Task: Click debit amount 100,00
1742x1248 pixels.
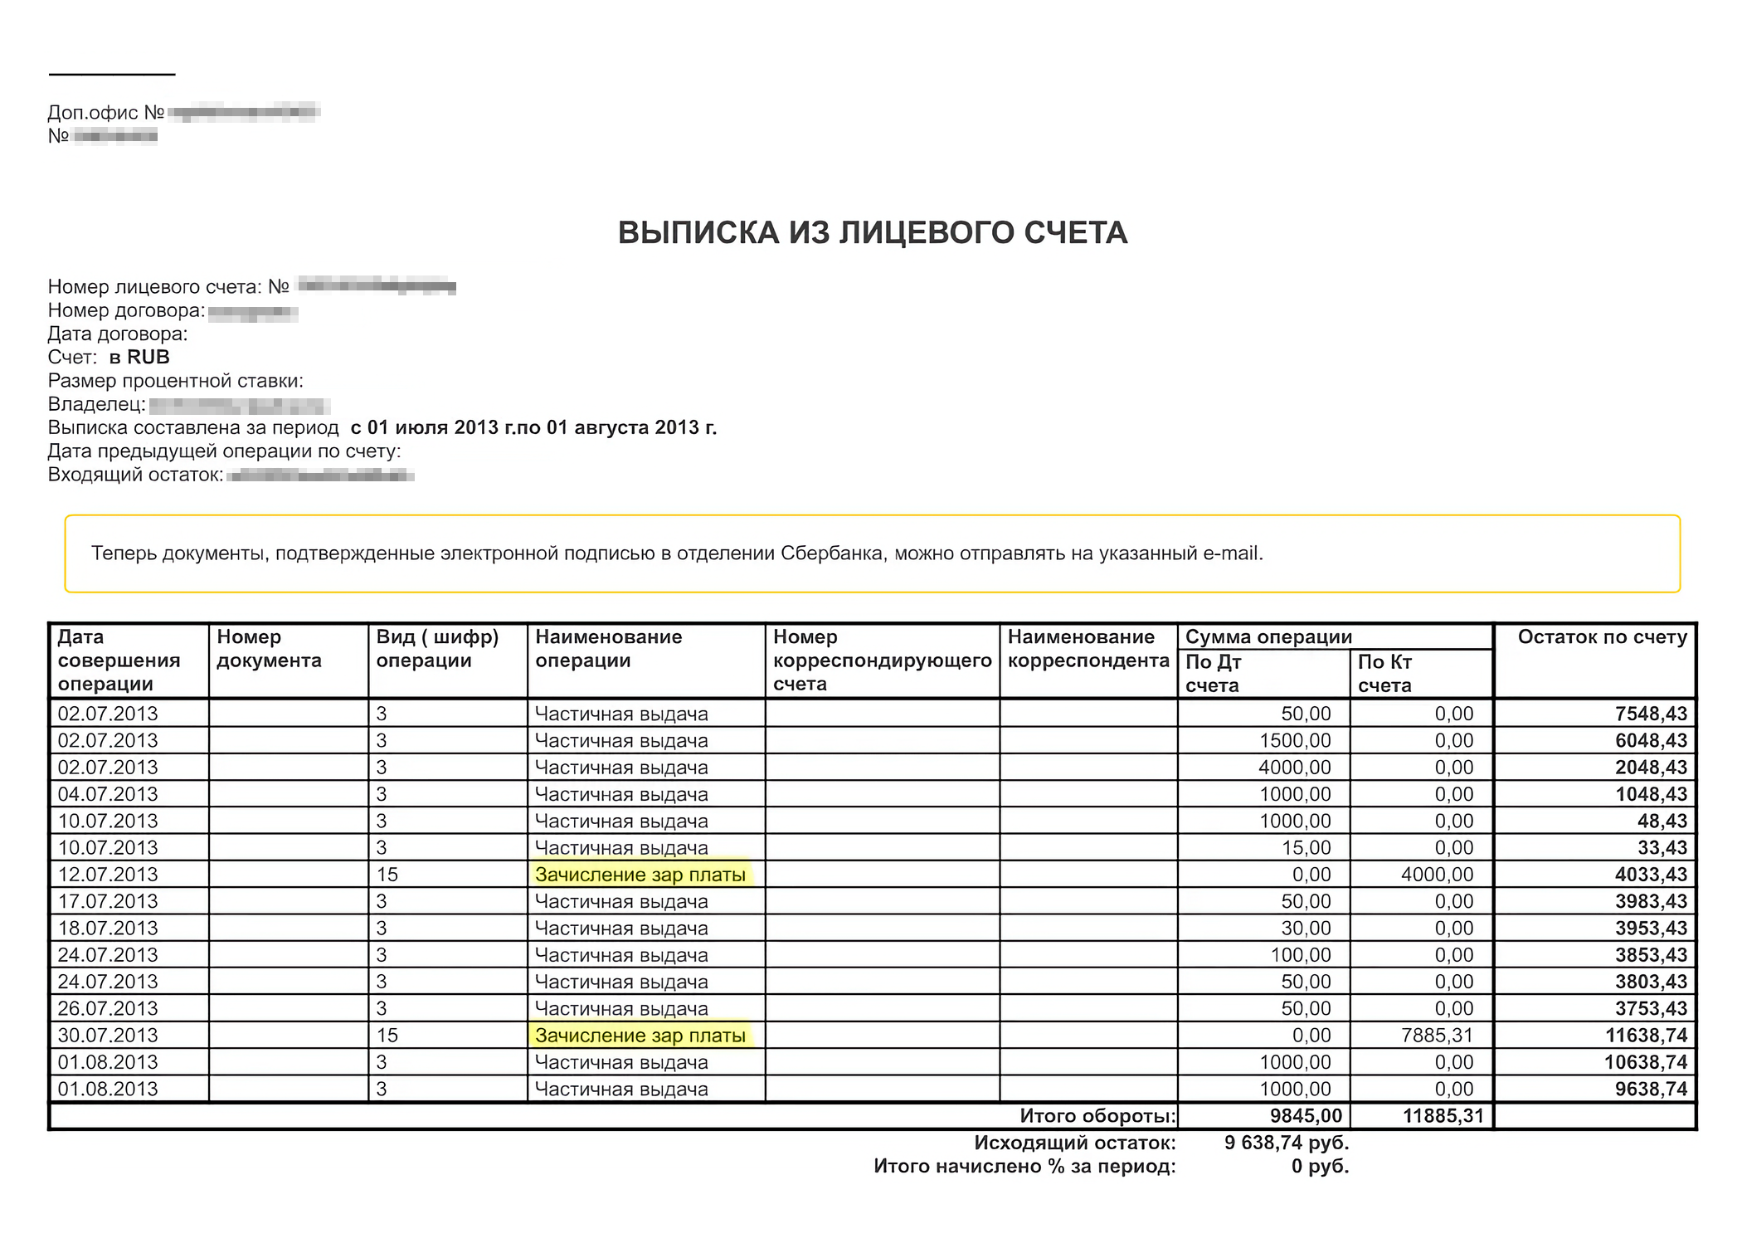Action: click(x=1301, y=955)
